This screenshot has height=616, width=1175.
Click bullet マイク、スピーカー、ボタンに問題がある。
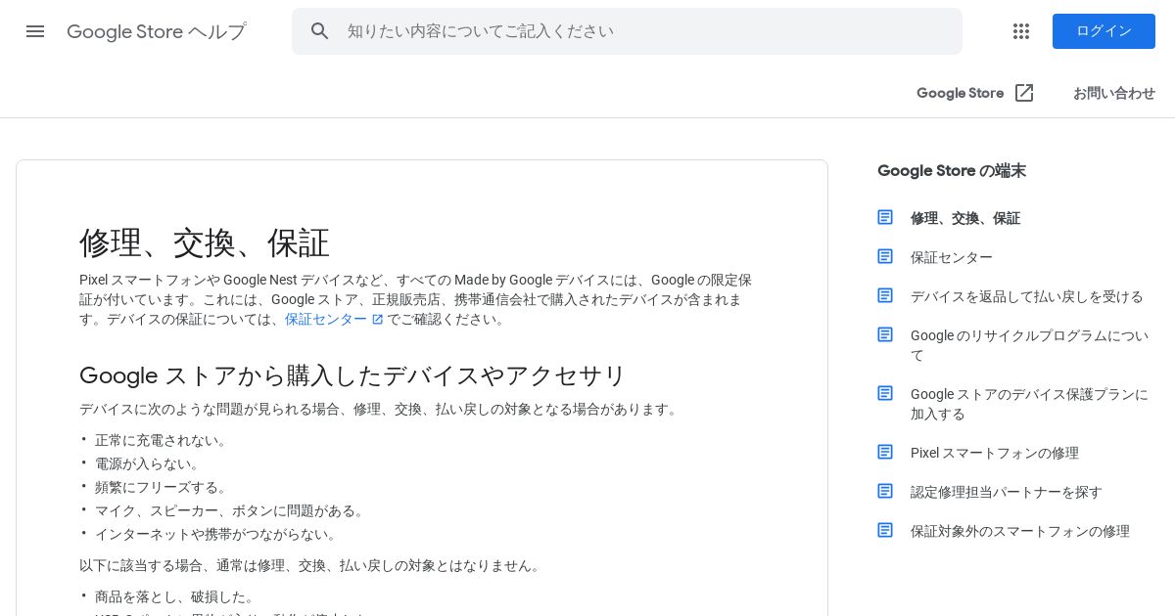[230, 511]
